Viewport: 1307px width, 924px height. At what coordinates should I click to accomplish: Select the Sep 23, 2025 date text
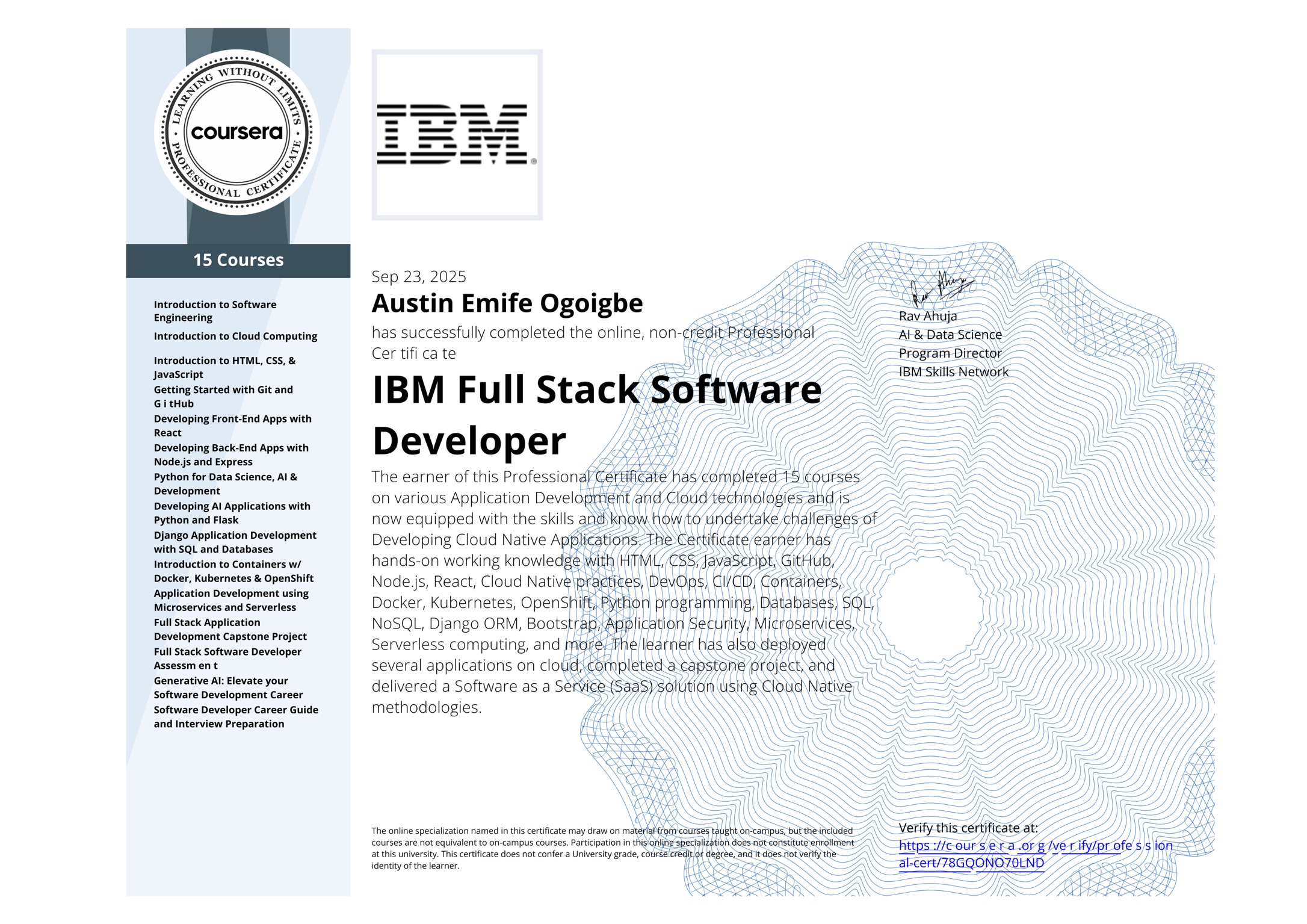click(x=418, y=276)
